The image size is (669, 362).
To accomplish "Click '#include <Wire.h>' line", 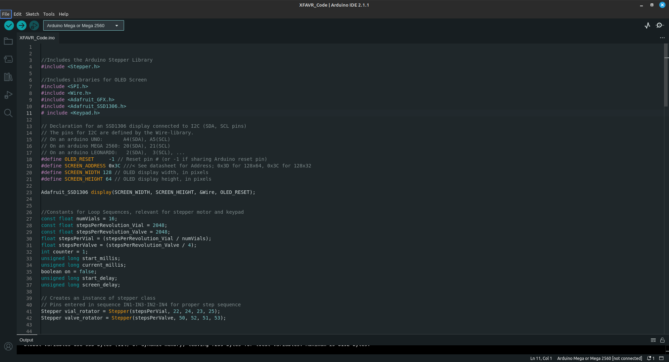I will pos(66,93).
